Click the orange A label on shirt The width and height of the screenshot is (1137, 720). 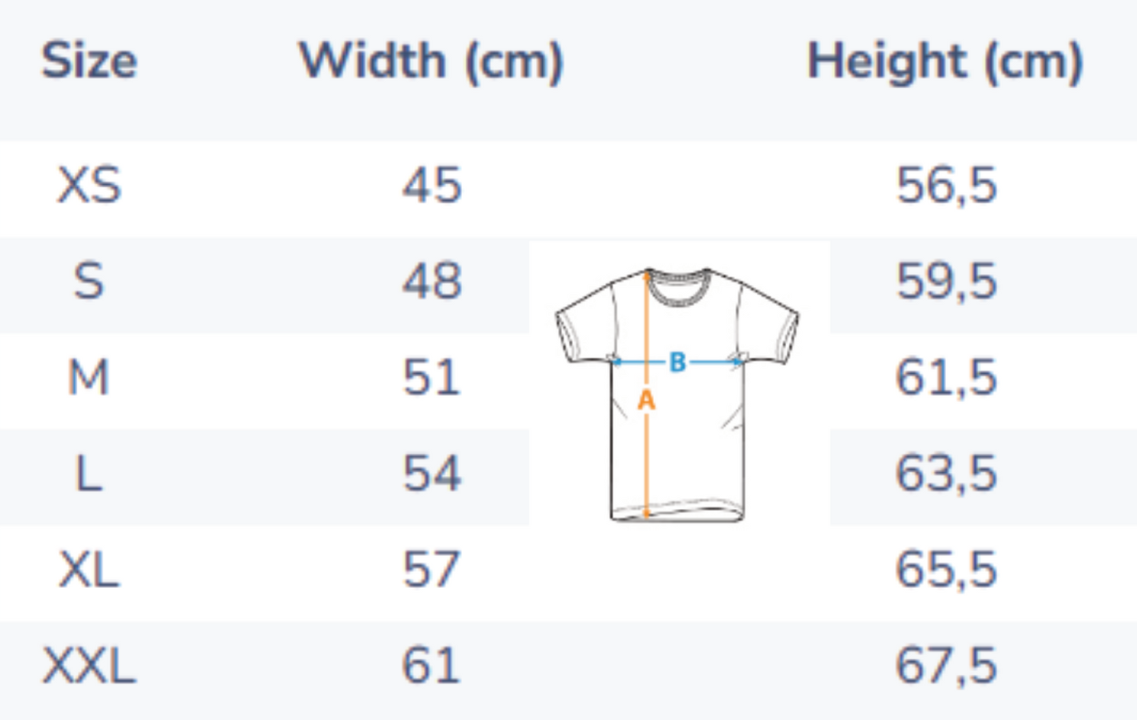tap(646, 400)
